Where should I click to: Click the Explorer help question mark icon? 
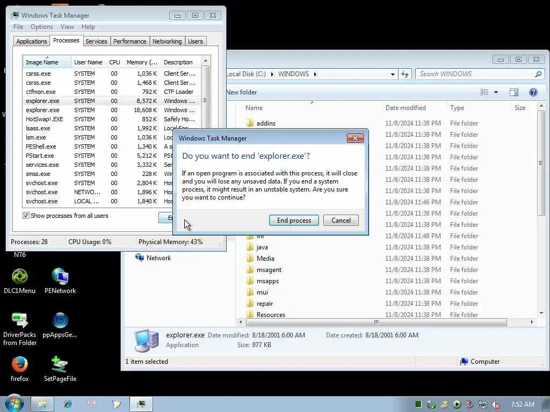pos(533,92)
